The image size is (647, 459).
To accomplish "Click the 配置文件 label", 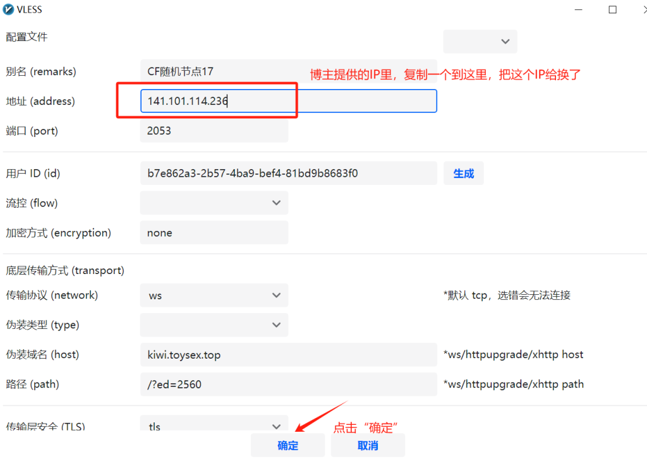I will point(27,37).
